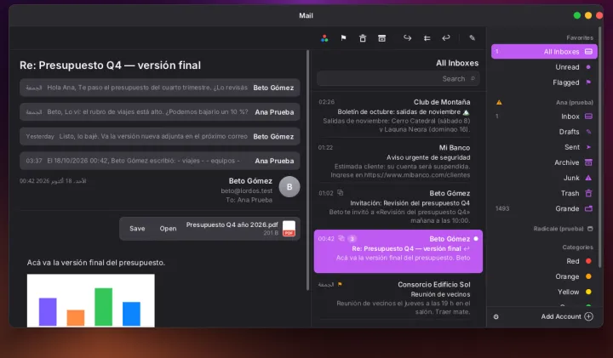
Task: Open Beto Gómez invitation email
Action: click(398, 207)
